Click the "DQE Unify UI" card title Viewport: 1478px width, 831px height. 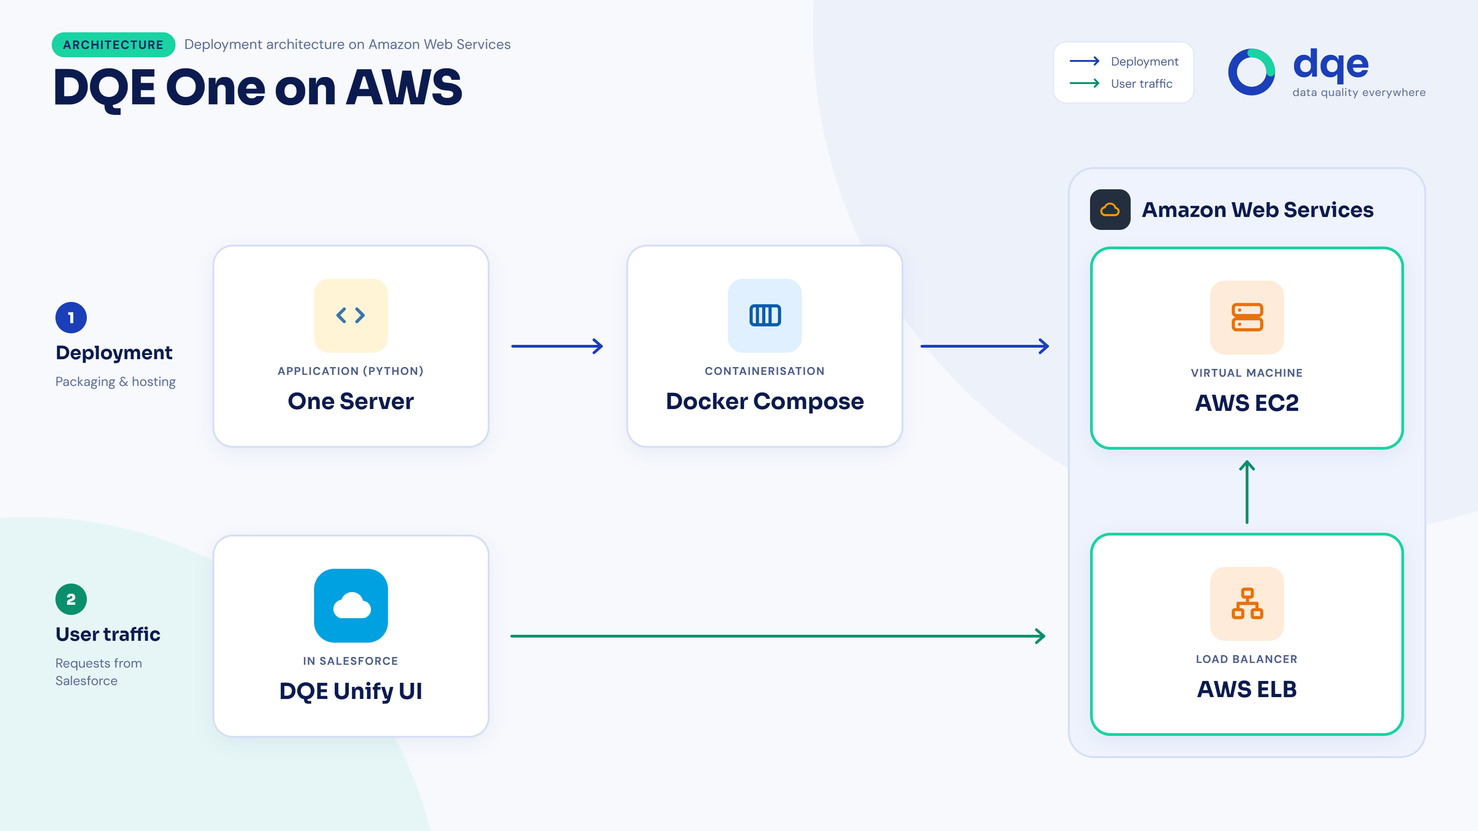[351, 692]
